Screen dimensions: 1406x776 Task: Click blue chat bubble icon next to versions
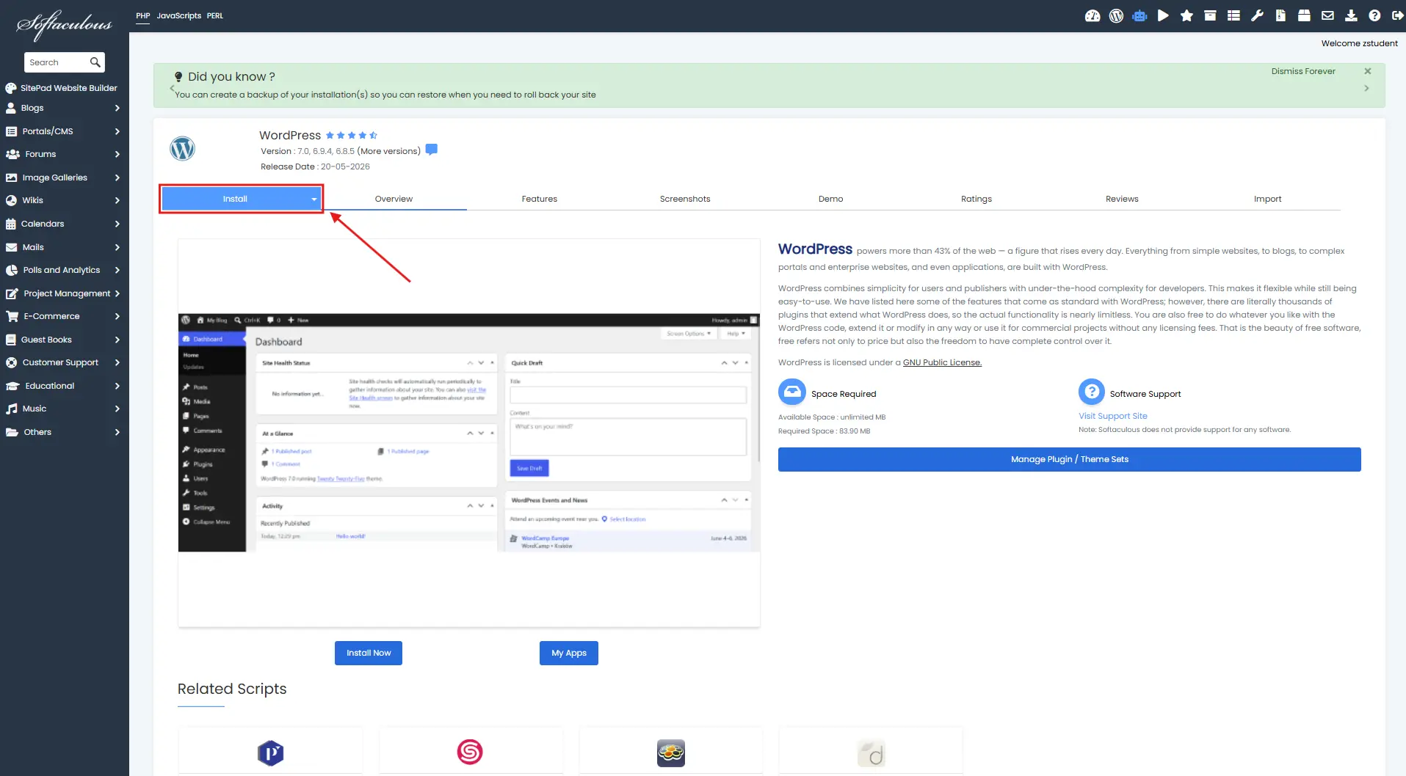click(432, 150)
